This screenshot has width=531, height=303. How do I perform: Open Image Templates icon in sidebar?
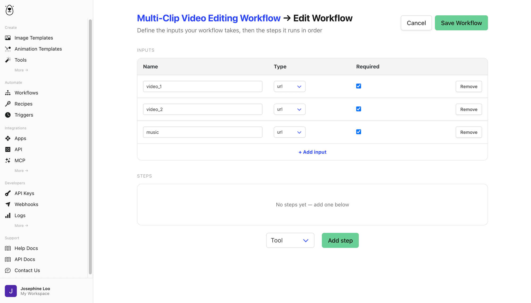point(8,38)
